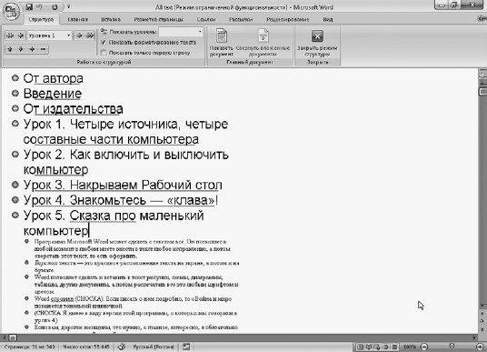Image resolution: width=487 pixels, height=352 pixels.
Task: Toggle Показать форматирование текста checkbox
Action: pos(104,42)
